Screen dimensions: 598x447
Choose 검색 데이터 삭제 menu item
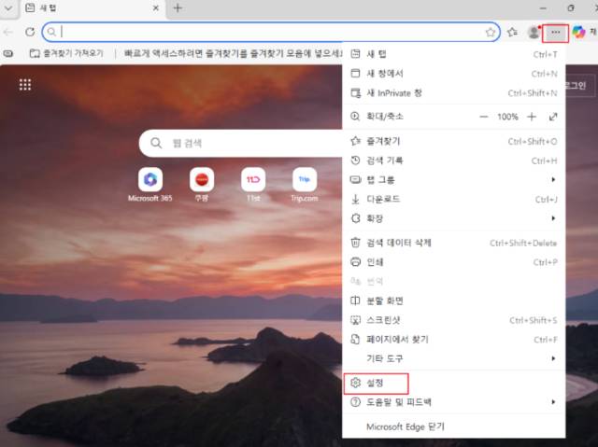click(454, 243)
